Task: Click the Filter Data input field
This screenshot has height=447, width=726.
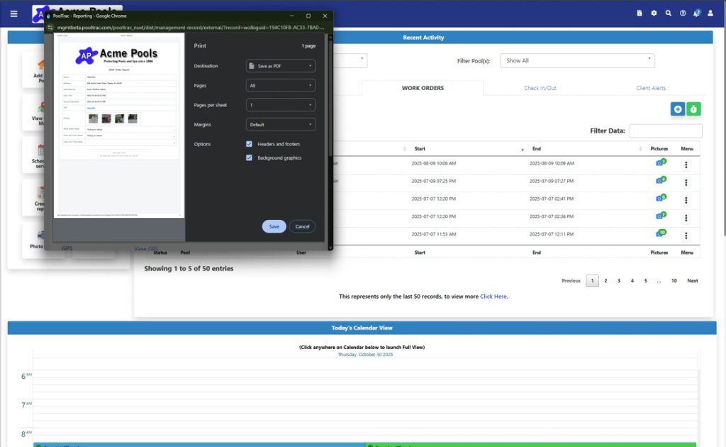Action: click(x=665, y=131)
